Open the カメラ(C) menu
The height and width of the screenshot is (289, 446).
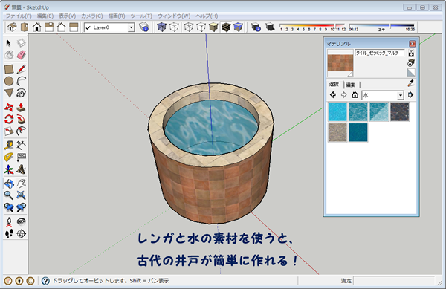tap(91, 16)
